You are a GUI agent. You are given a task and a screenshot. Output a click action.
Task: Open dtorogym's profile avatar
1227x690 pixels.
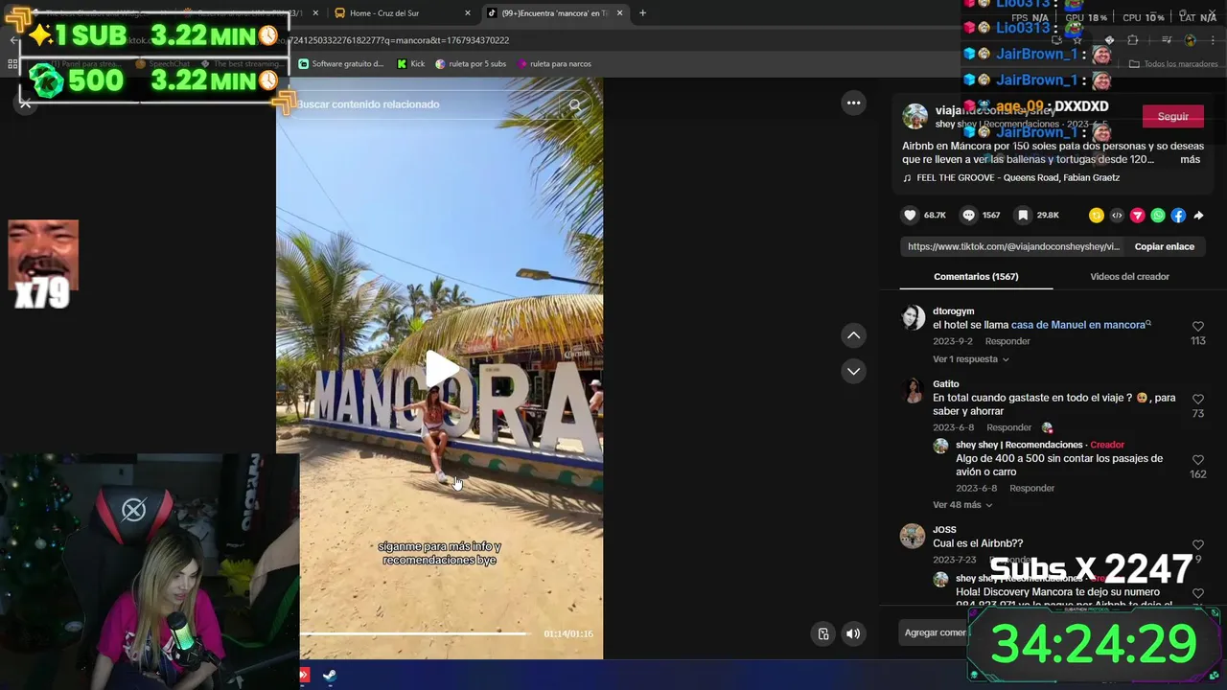pos(913,317)
